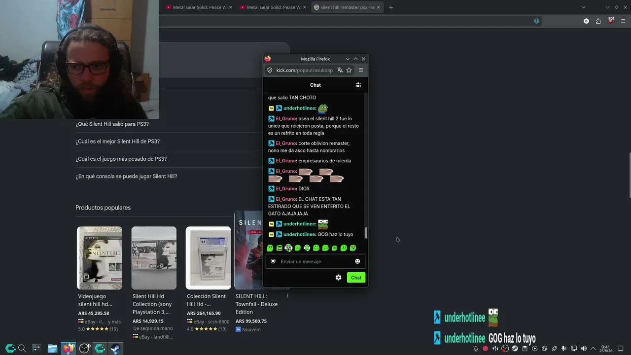The image size is (631, 355).
Task: Click the last green quick emote
Action: coord(353,248)
